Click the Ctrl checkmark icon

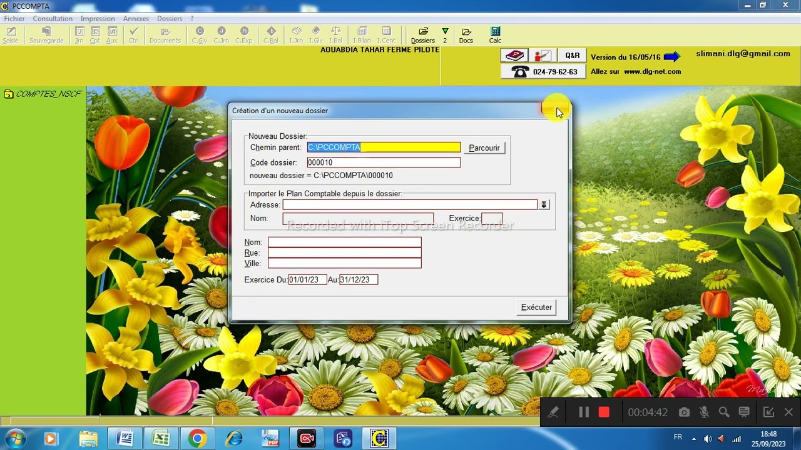[x=133, y=35]
